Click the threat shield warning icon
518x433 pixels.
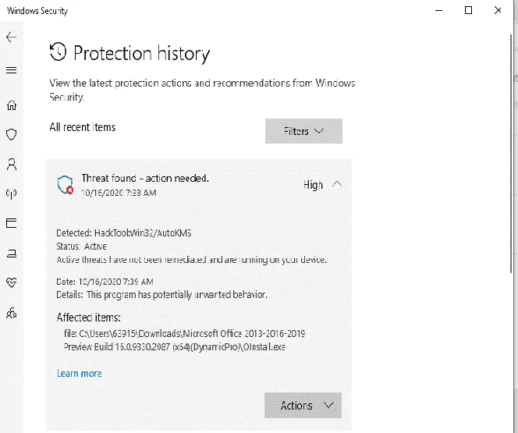click(65, 185)
